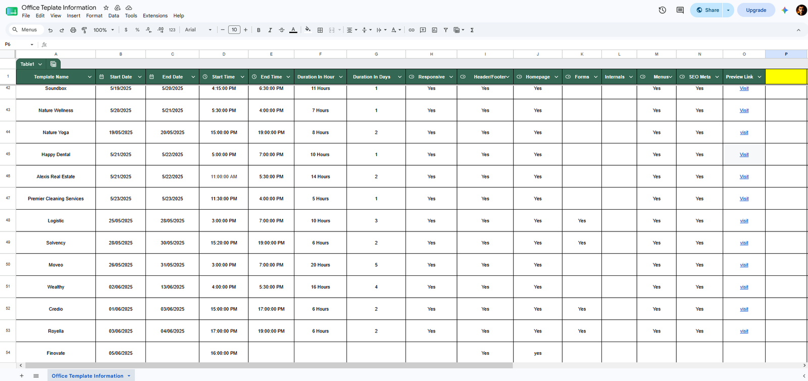Decrease decimal places
This screenshot has height=381, width=808.
tap(148, 30)
